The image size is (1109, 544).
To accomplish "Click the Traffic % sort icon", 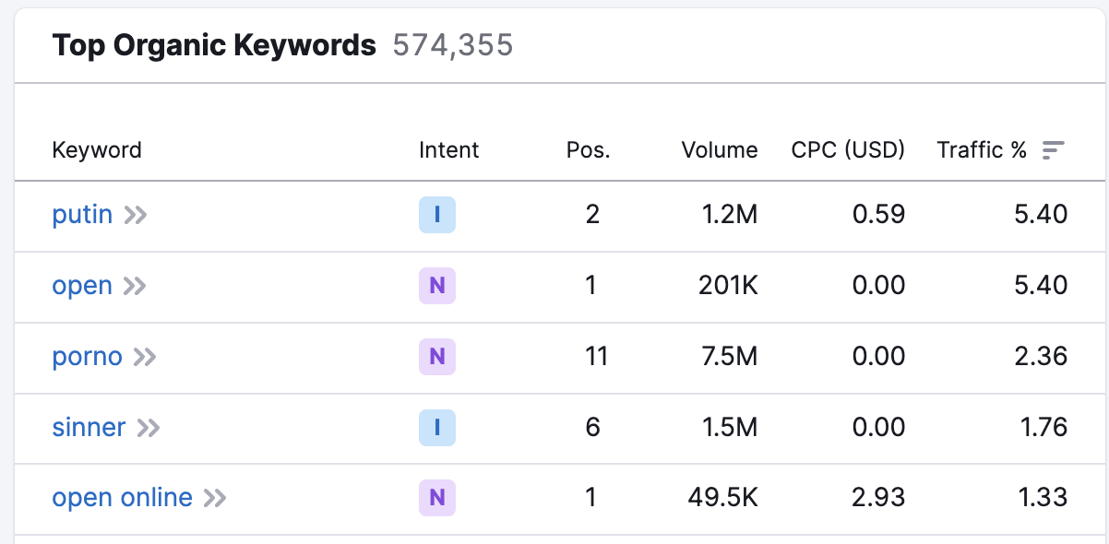I will [1054, 150].
